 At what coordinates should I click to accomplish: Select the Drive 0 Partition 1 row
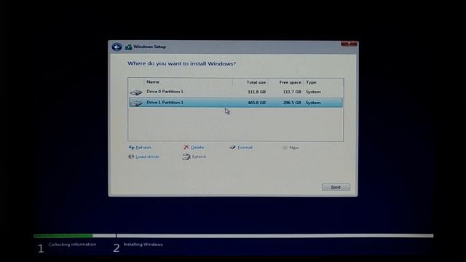click(x=236, y=92)
